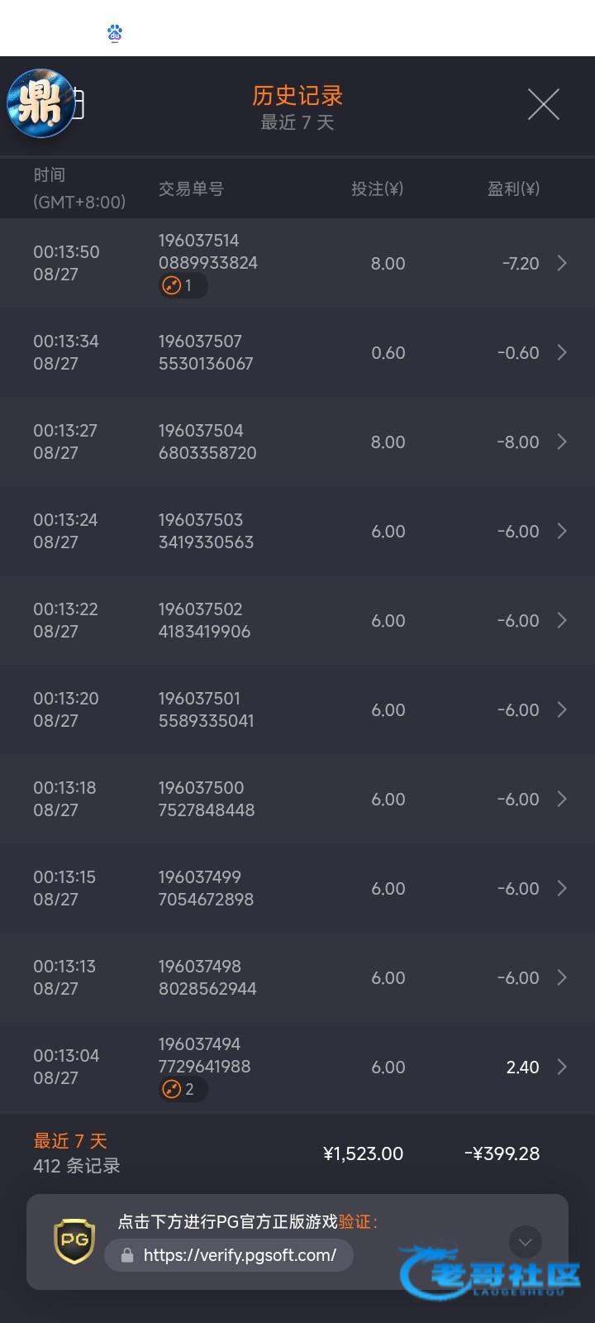Click the PG shield badge icon
Image resolution: width=595 pixels, height=1323 pixels.
(x=74, y=1242)
